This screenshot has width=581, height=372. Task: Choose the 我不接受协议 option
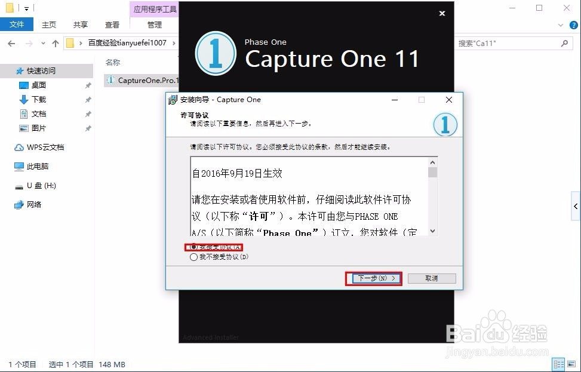[x=193, y=257]
